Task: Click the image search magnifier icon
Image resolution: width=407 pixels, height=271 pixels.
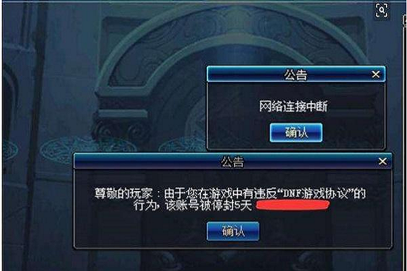Action: pyautogui.click(x=381, y=10)
